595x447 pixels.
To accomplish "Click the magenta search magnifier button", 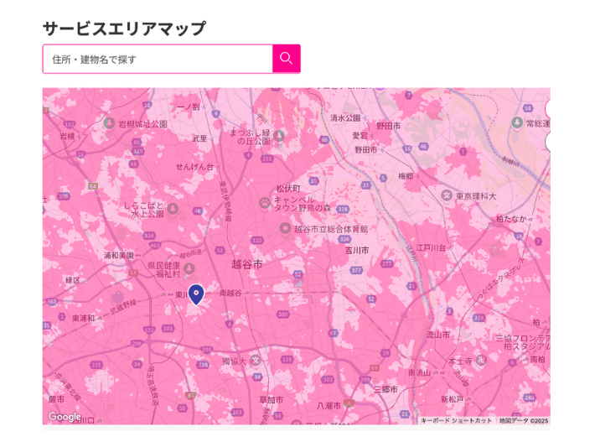I will coord(286,59).
